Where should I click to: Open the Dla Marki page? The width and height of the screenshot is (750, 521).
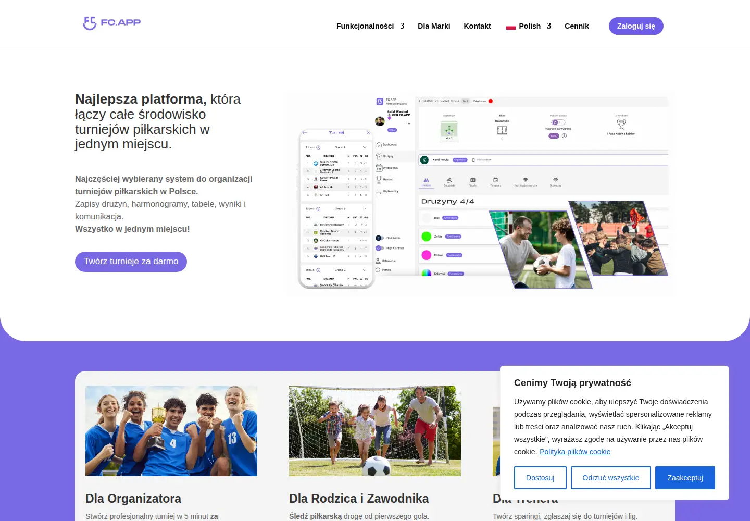point(434,26)
